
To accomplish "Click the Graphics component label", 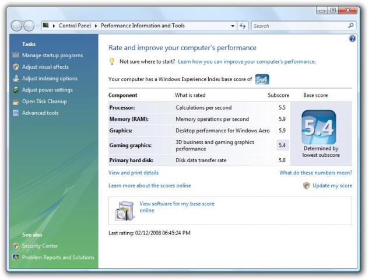I will pyautogui.click(x=121, y=131).
